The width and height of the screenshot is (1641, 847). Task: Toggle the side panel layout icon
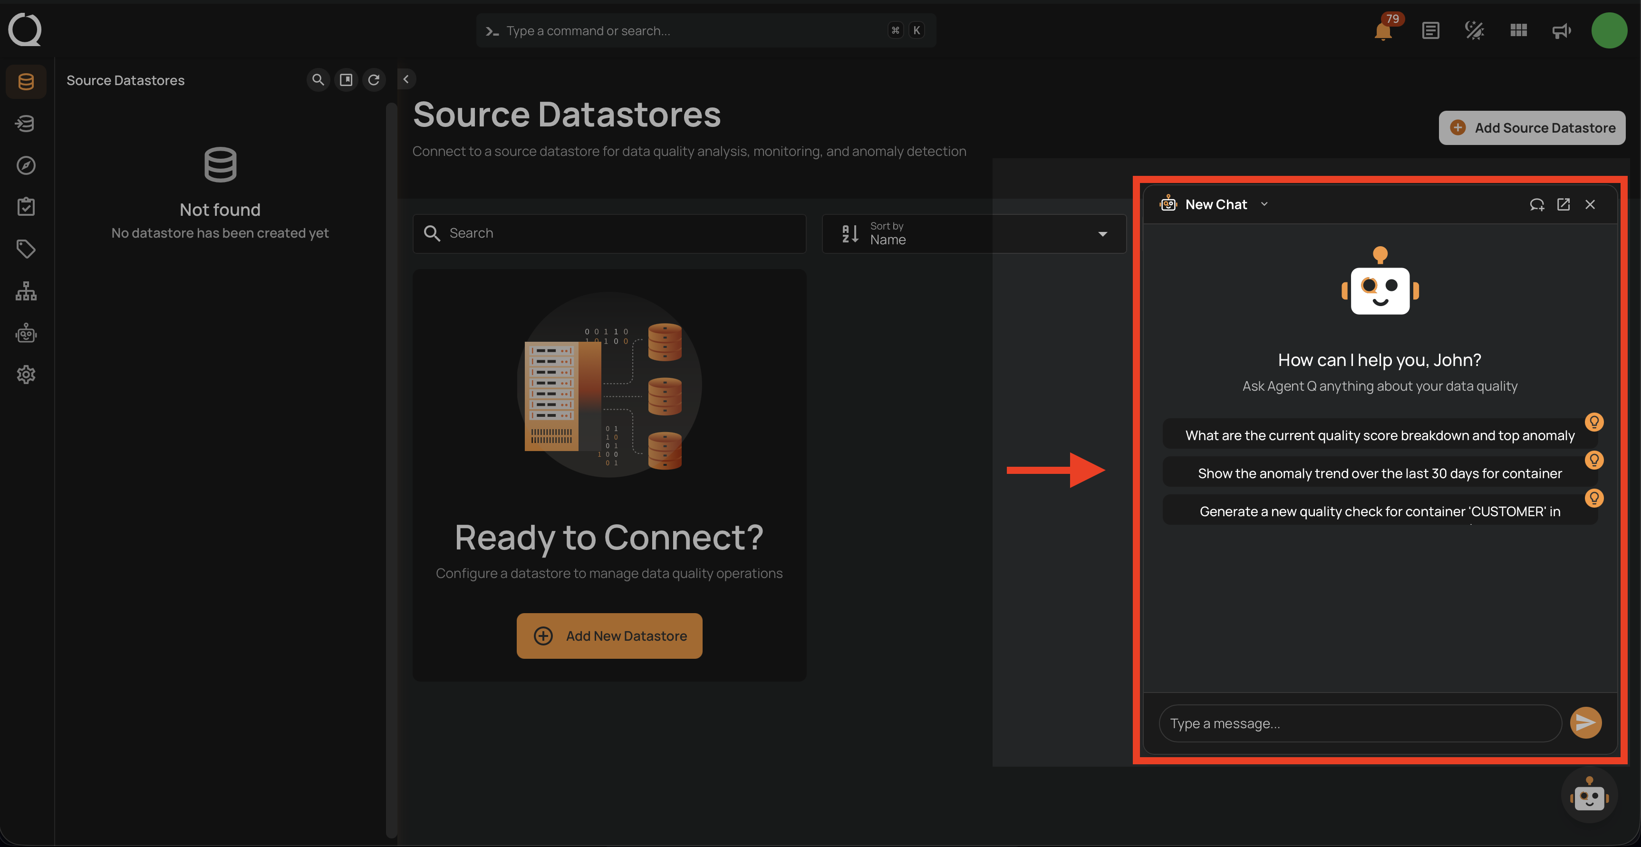coord(346,79)
